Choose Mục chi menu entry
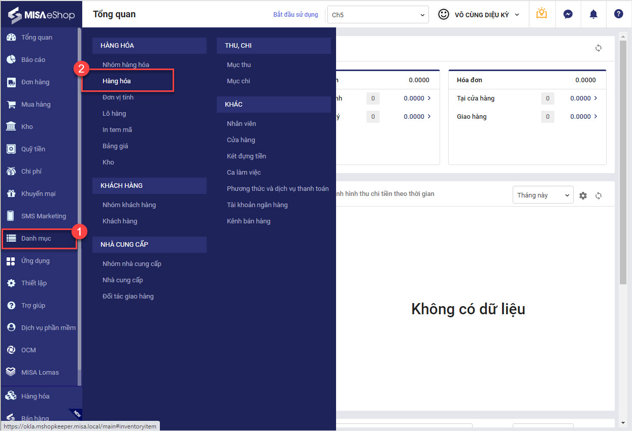 [x=239, y=81]
